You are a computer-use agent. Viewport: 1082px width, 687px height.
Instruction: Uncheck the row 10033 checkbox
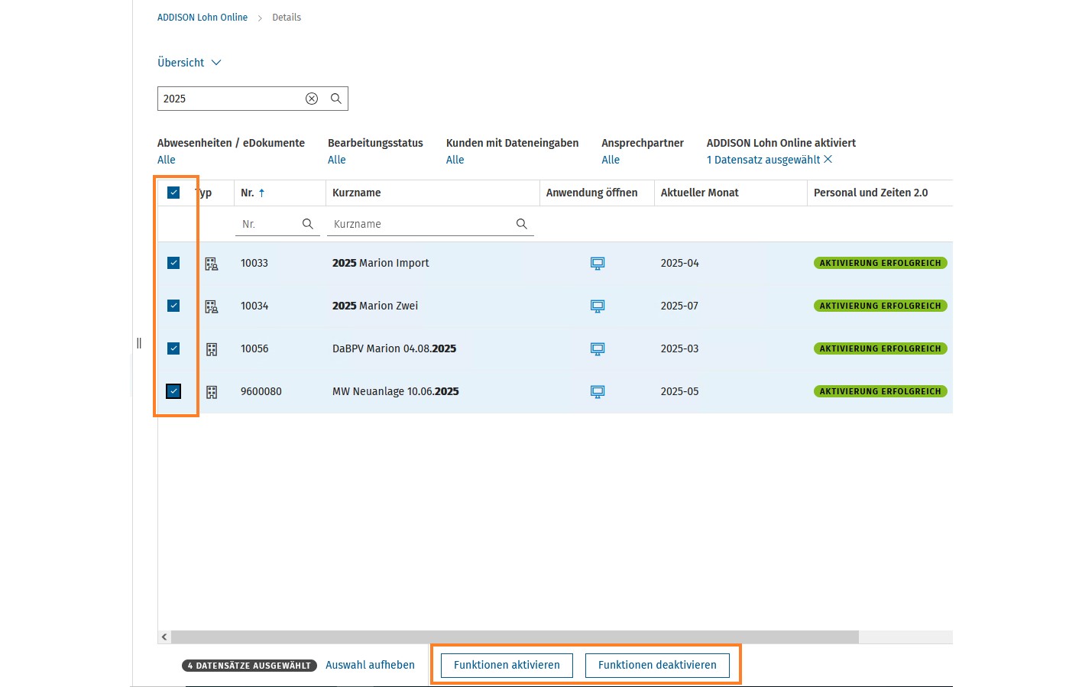coord(173,263)
